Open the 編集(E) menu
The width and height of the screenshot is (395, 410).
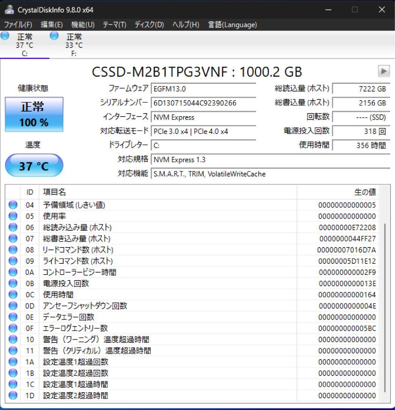tap(52, 25)
